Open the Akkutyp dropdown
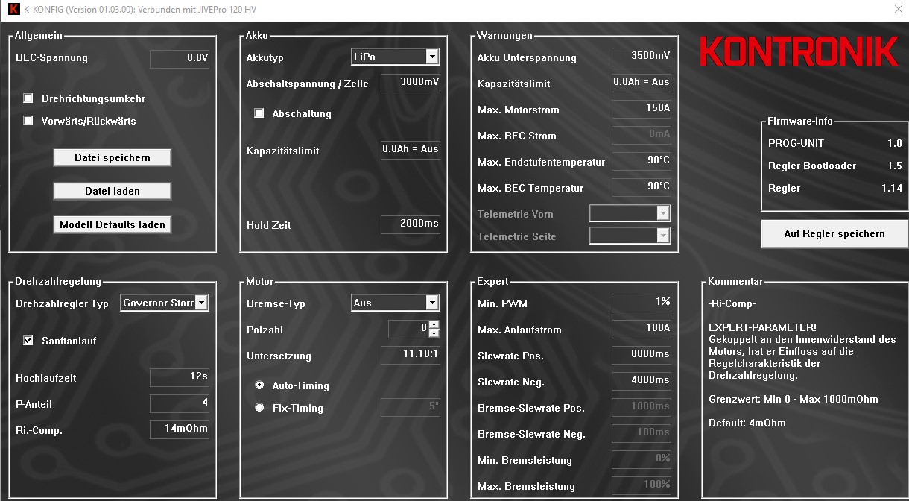 point(432,57)
